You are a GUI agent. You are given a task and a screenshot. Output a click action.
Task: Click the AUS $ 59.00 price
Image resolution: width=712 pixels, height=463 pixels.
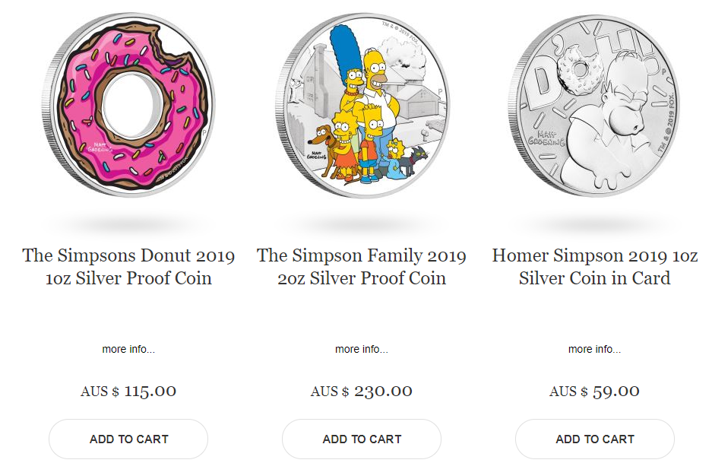pos(595,392)
